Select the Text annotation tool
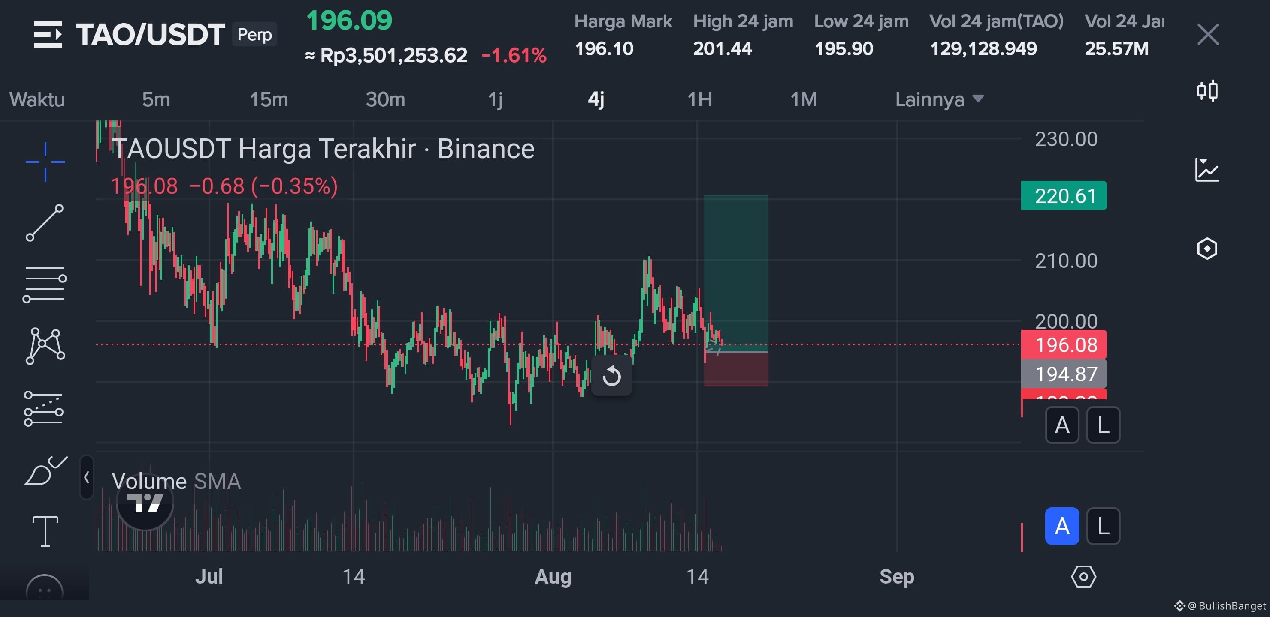 point(45,531)
